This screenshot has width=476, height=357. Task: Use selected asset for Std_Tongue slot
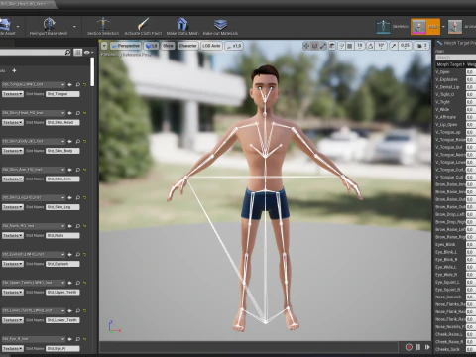click(x=70, y=85)
